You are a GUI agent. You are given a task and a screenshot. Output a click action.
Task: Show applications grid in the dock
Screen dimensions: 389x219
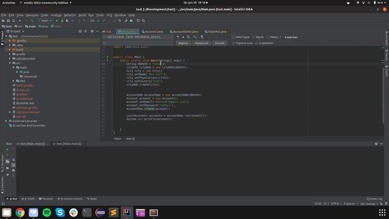[382, 212]
